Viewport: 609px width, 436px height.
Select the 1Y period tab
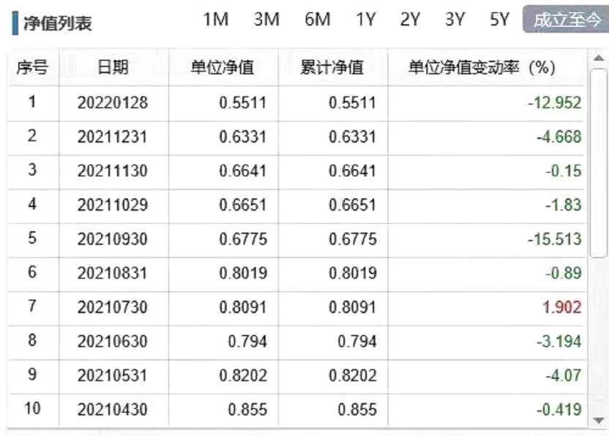365,20
